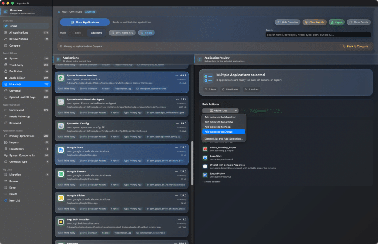
Task: Click the Overview sidebar toggle icon
Action: [x=6, y=11]
